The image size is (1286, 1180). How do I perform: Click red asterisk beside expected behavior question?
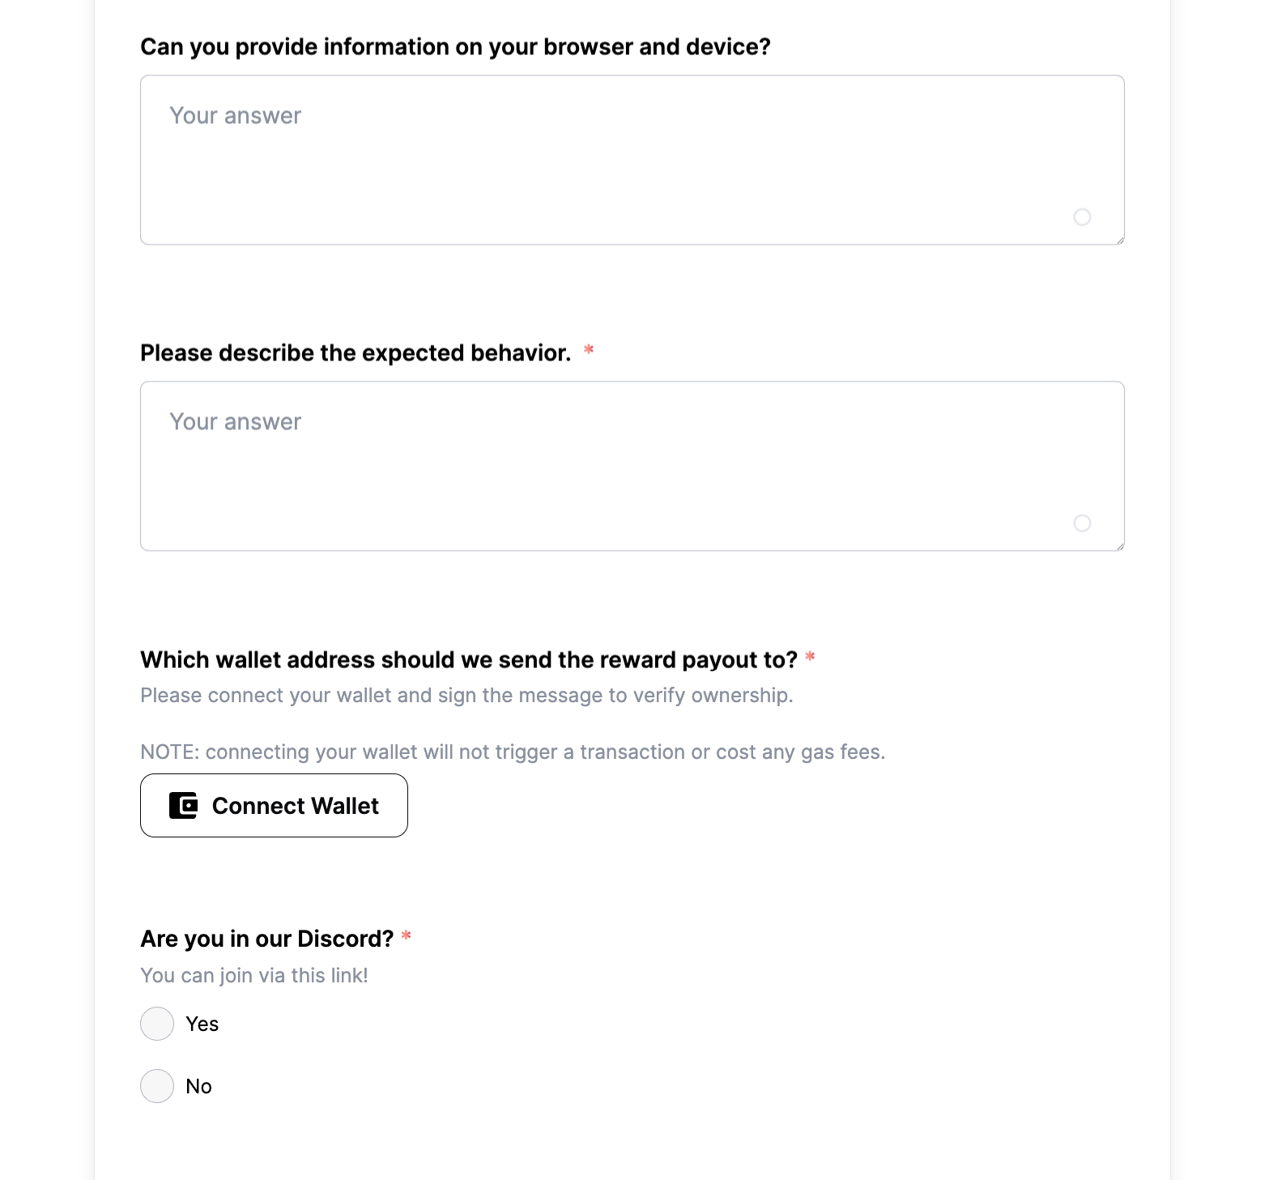click(589, 351)
